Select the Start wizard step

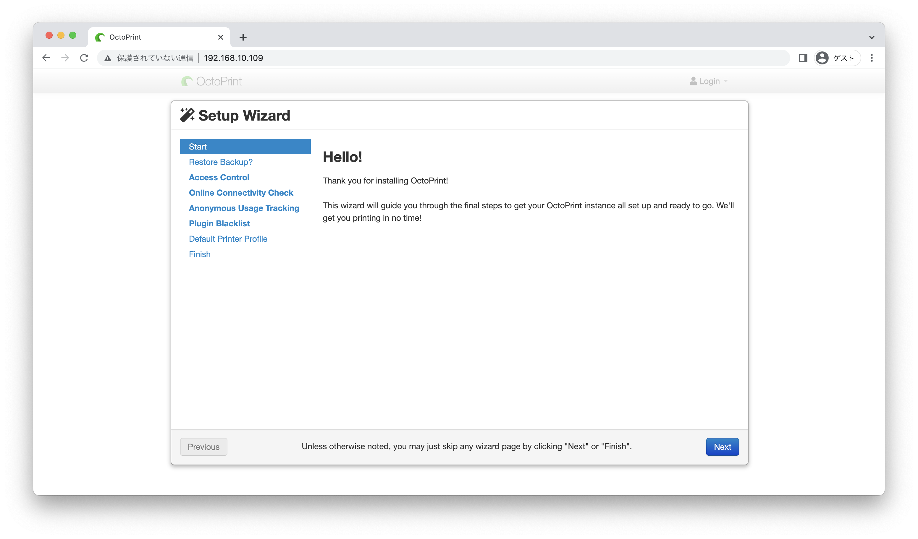pos(245,146)
